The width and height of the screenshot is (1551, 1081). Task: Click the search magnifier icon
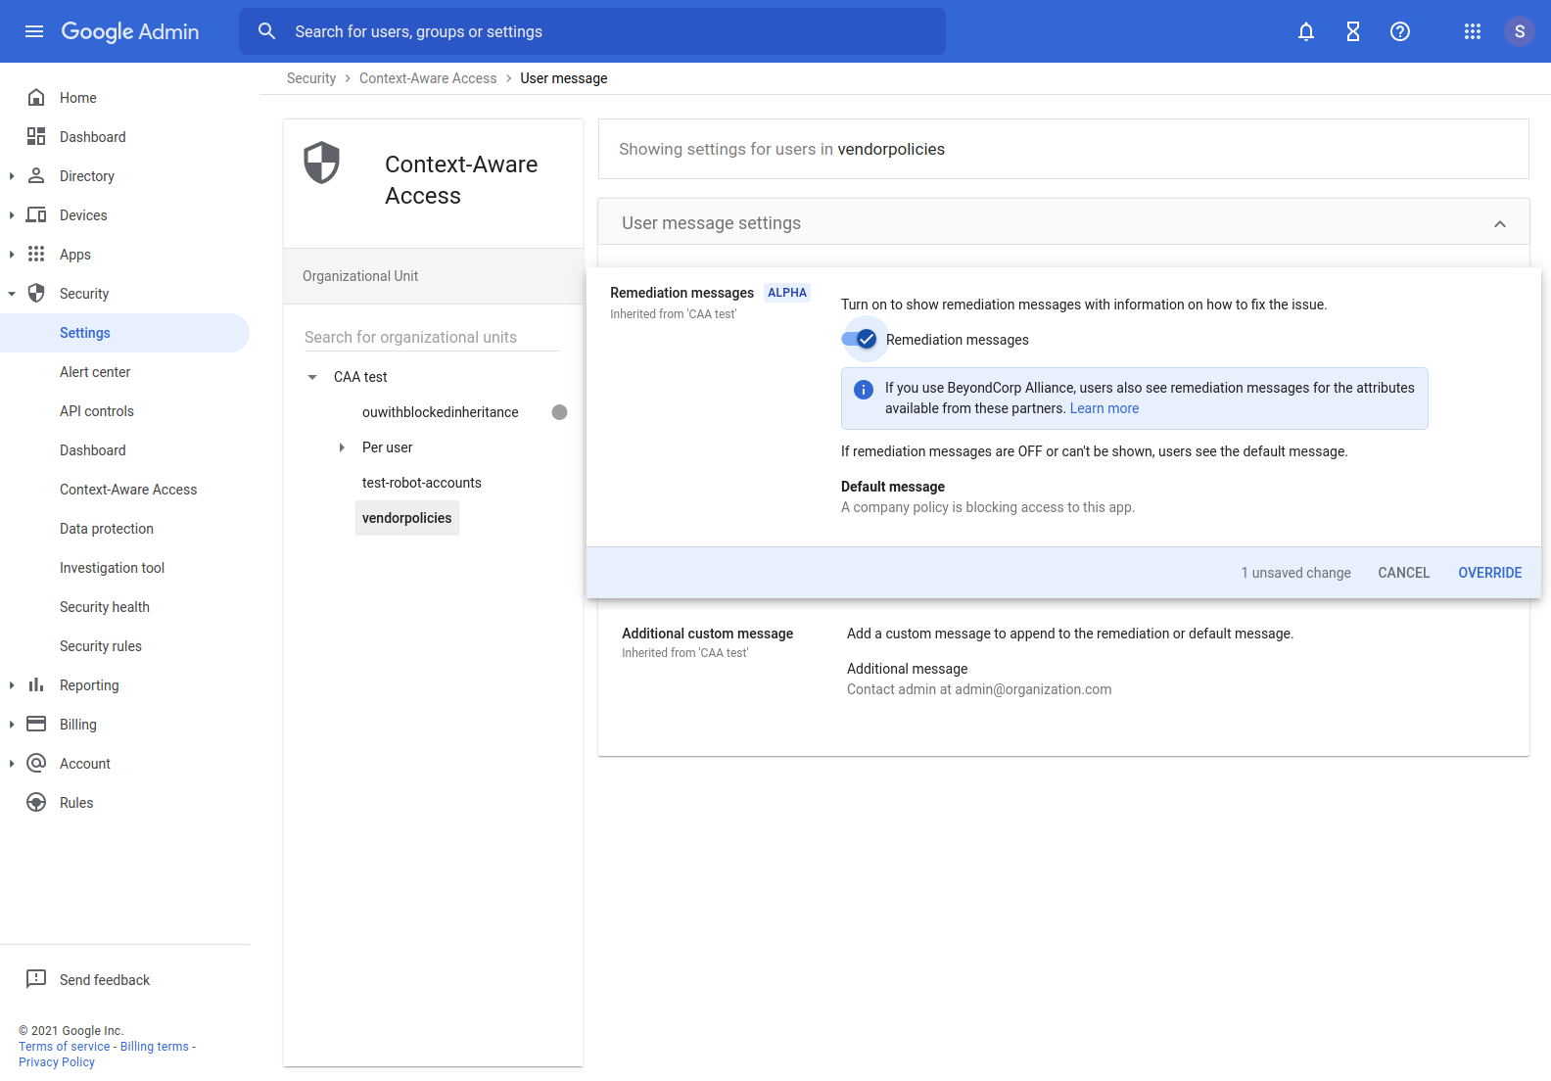click(266, 31)
